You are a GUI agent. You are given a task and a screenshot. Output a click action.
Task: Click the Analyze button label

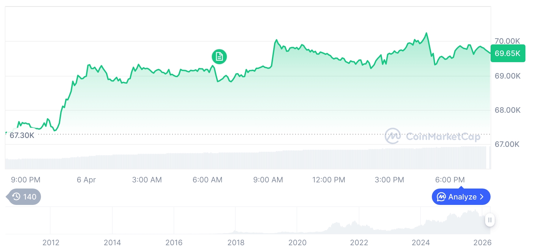tap(462, 197)
